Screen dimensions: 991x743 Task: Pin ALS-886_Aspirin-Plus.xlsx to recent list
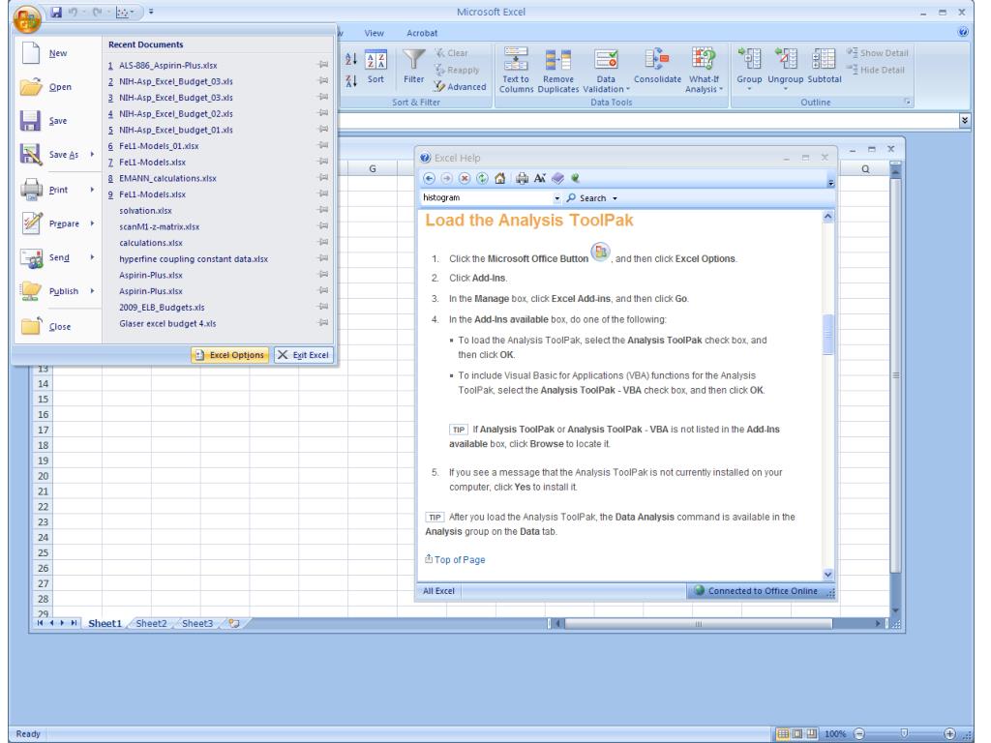[x=323, y=65]
